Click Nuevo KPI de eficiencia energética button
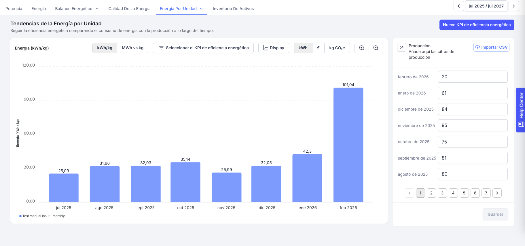The image size is (525, 246). point(477,25)
